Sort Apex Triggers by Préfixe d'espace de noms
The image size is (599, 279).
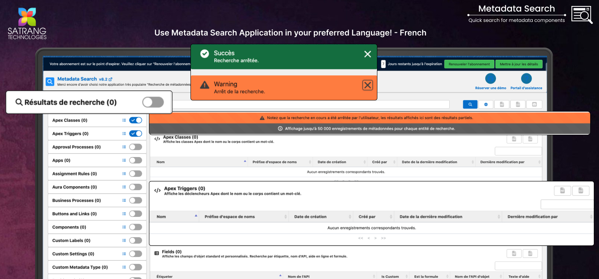(244, 217)
